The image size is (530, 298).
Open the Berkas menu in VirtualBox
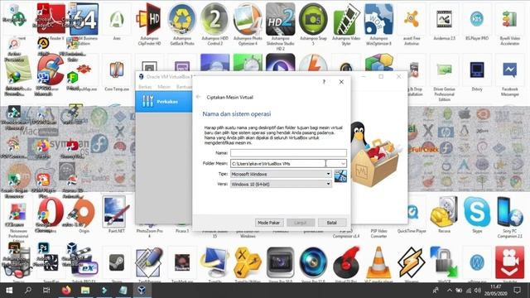[x=145, y=87]
